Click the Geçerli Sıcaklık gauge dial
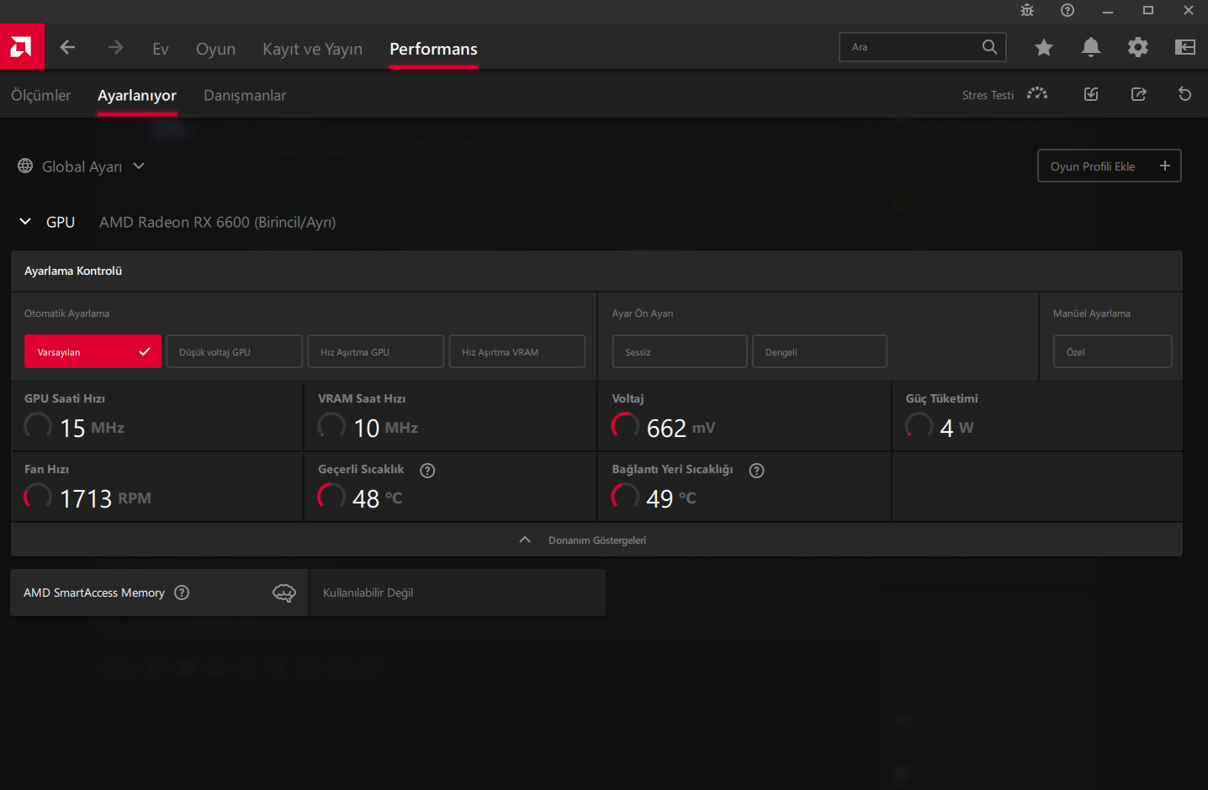1208x790 pixels. coord(331,497)
